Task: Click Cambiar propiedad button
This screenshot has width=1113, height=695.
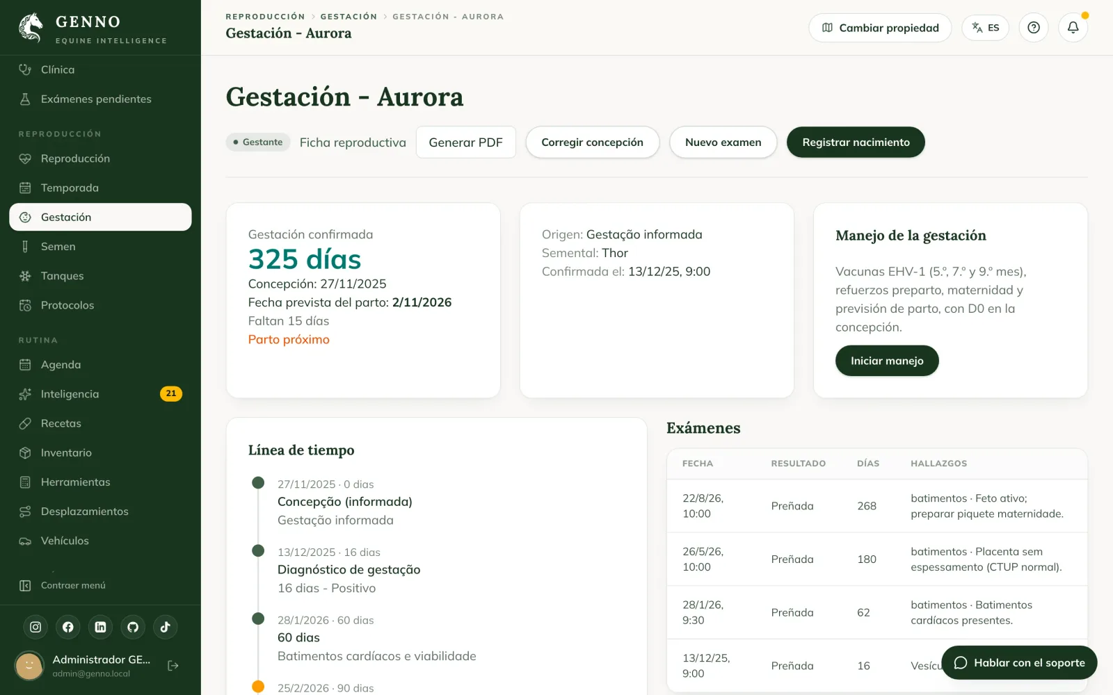Action: click(x=880, y=28)
